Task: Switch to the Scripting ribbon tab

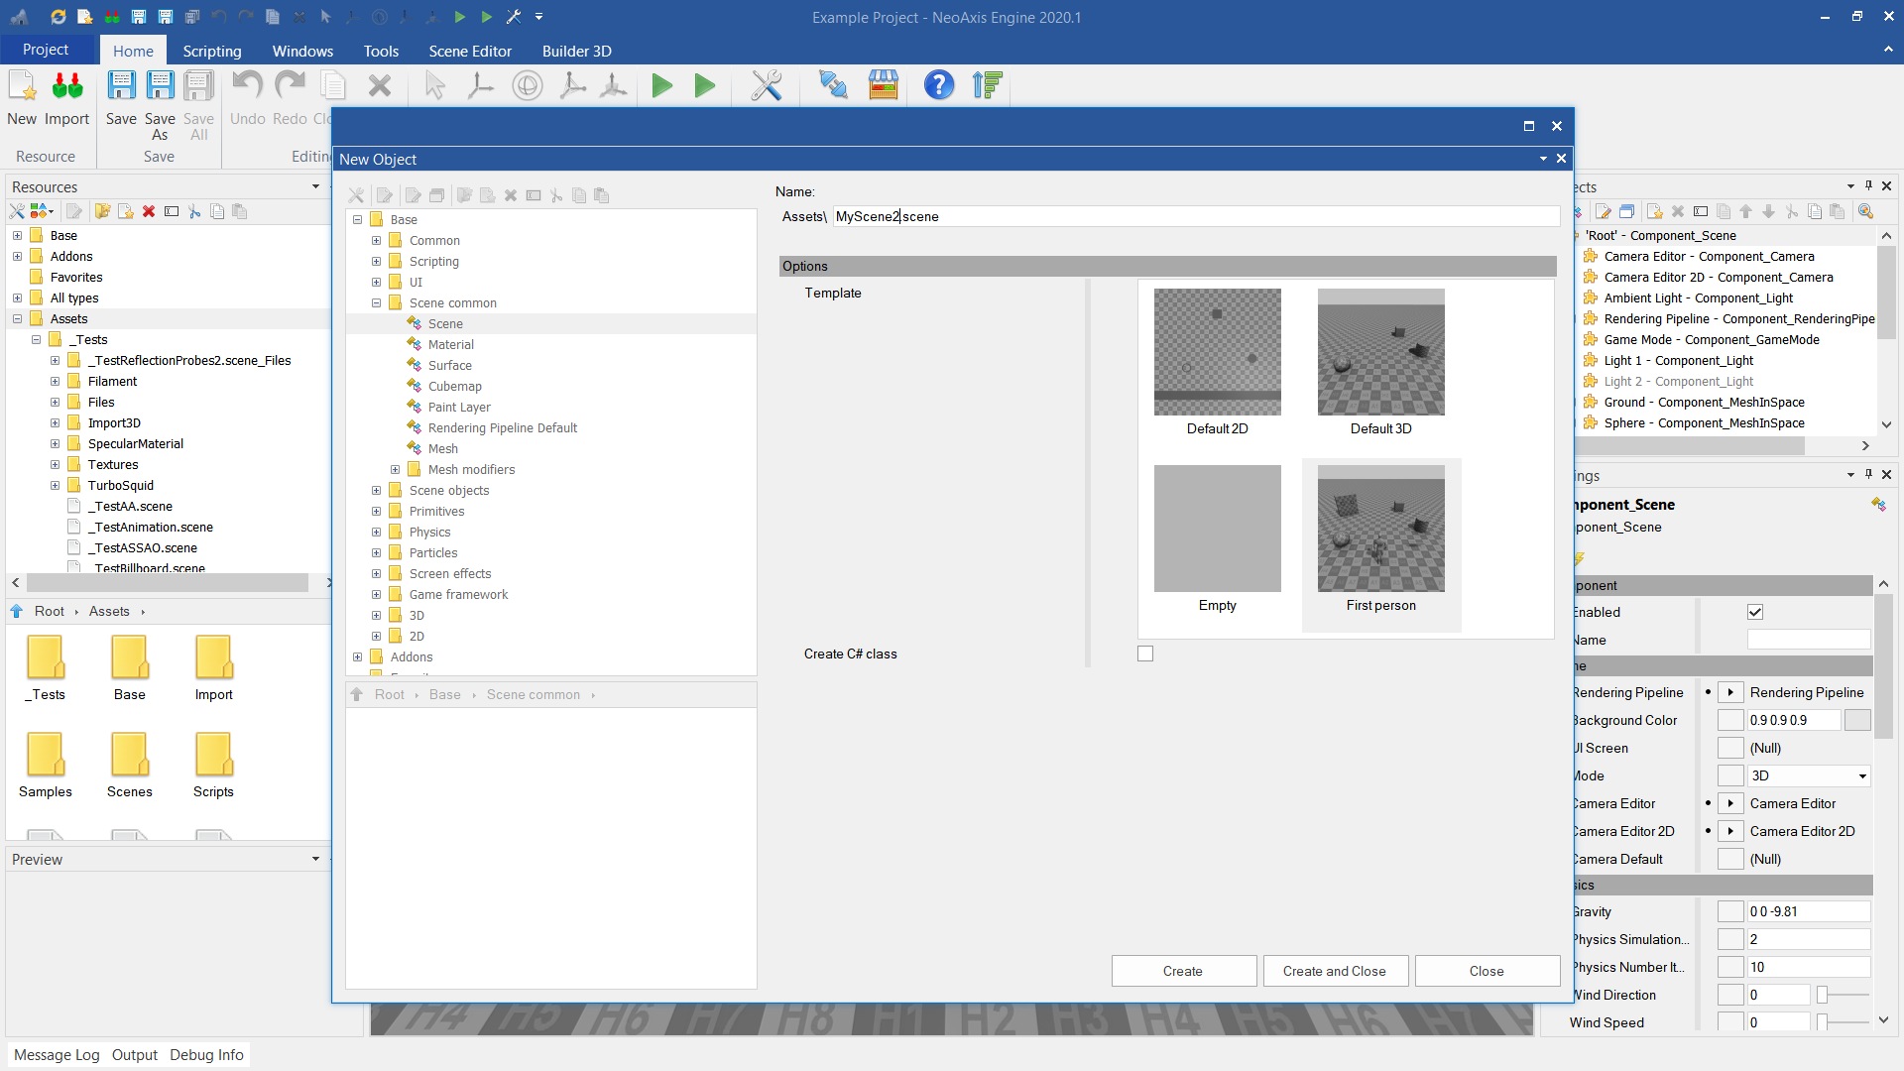Action: click(211, 51)
